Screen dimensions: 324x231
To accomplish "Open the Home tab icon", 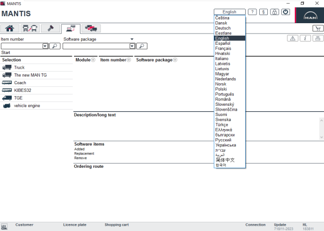I will 10,28.
